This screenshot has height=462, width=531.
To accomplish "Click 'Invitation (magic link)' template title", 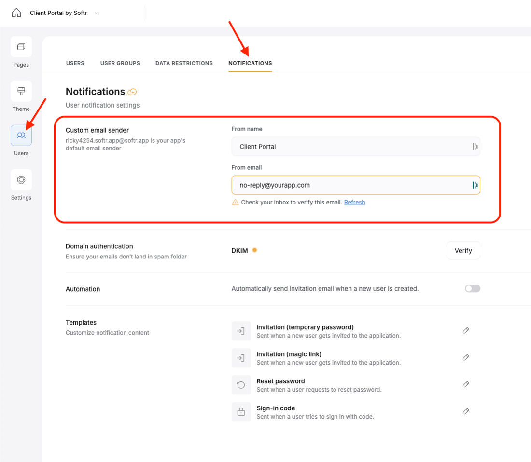I will [289, 354].
